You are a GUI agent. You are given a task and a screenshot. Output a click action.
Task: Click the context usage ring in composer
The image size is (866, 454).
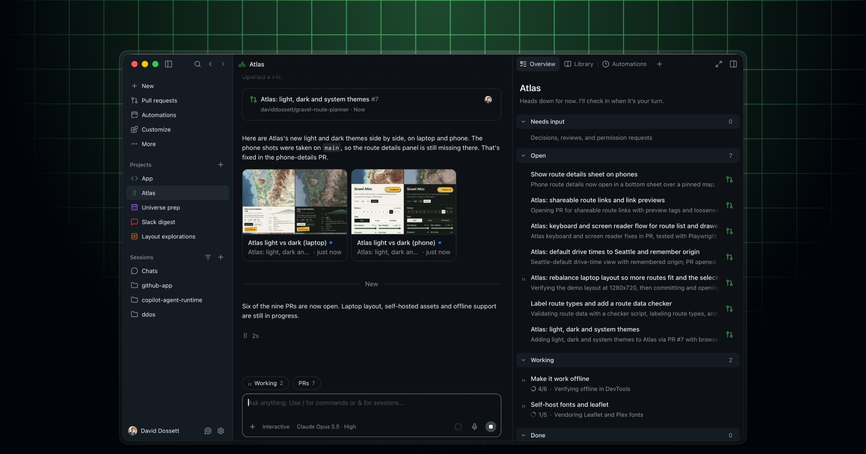pyautogui.click(x=458, y=427)
